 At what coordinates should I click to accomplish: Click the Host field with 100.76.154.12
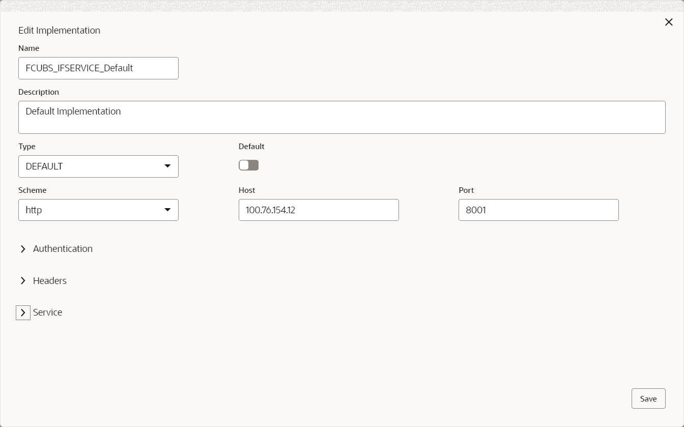pos(319,210)
